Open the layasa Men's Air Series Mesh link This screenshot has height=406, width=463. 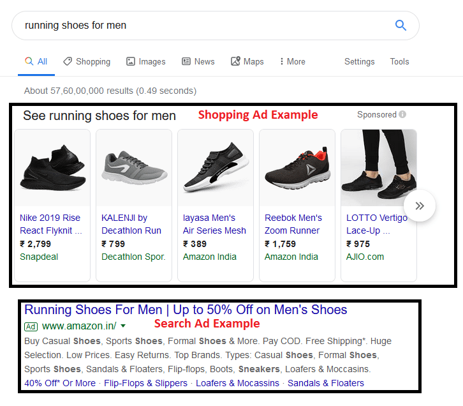click(214, 224)
